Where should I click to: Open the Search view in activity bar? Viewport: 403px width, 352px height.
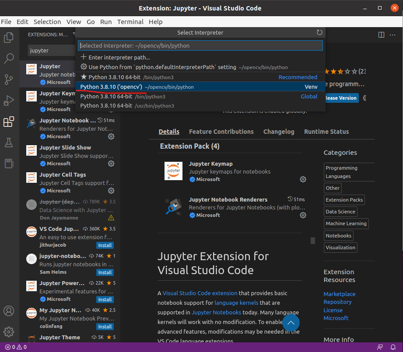[9, 58]
